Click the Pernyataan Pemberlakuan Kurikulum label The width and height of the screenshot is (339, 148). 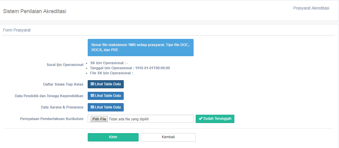pos(52,119)
